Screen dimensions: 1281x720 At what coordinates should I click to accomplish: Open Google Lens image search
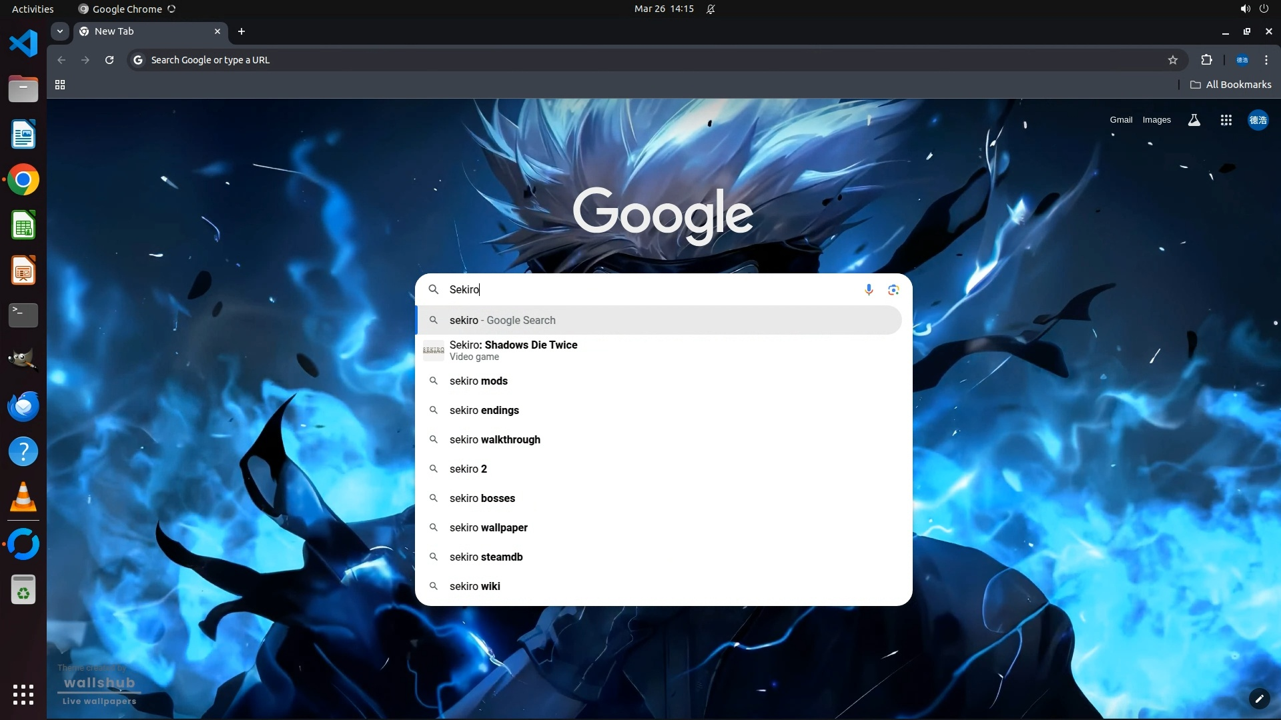[x=893, y=289]
